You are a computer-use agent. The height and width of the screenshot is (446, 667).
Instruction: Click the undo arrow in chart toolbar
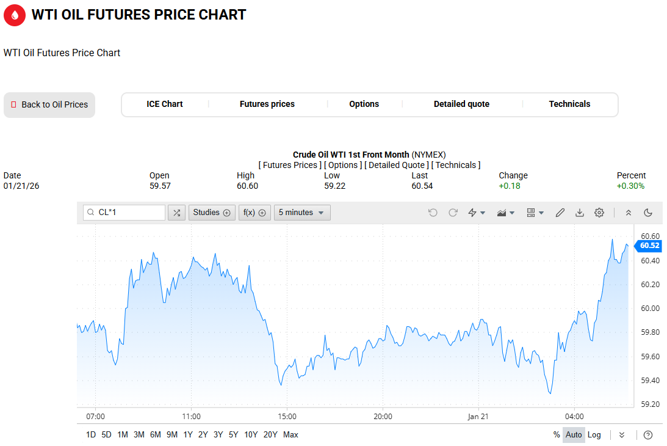pos(433,213)
